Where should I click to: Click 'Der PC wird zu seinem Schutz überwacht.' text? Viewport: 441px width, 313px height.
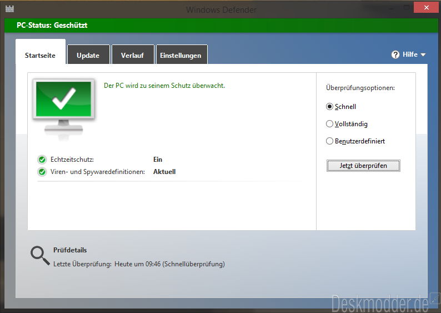[x=164, y=86]
